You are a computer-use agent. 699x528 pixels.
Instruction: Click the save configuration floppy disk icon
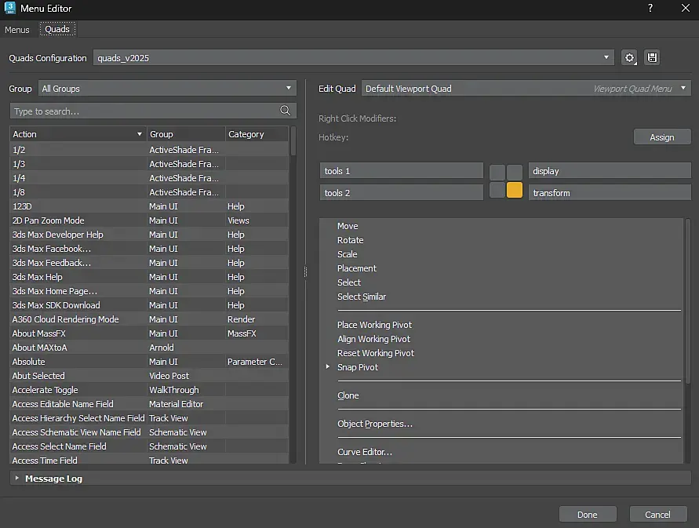[x=652, y=58]
